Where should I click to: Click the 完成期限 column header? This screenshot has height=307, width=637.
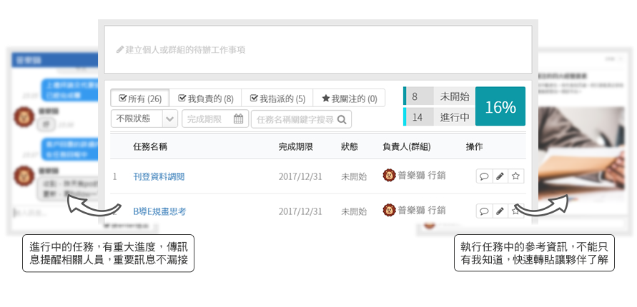pos(296,147)
